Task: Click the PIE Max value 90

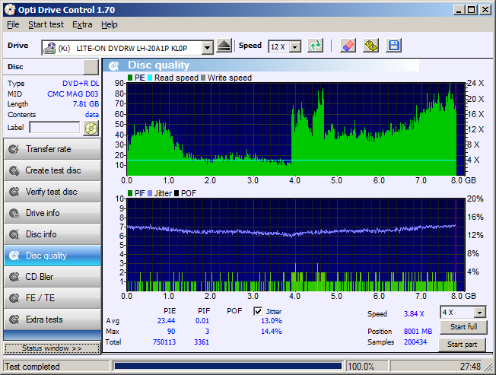Action: click(x=171, y=332)
